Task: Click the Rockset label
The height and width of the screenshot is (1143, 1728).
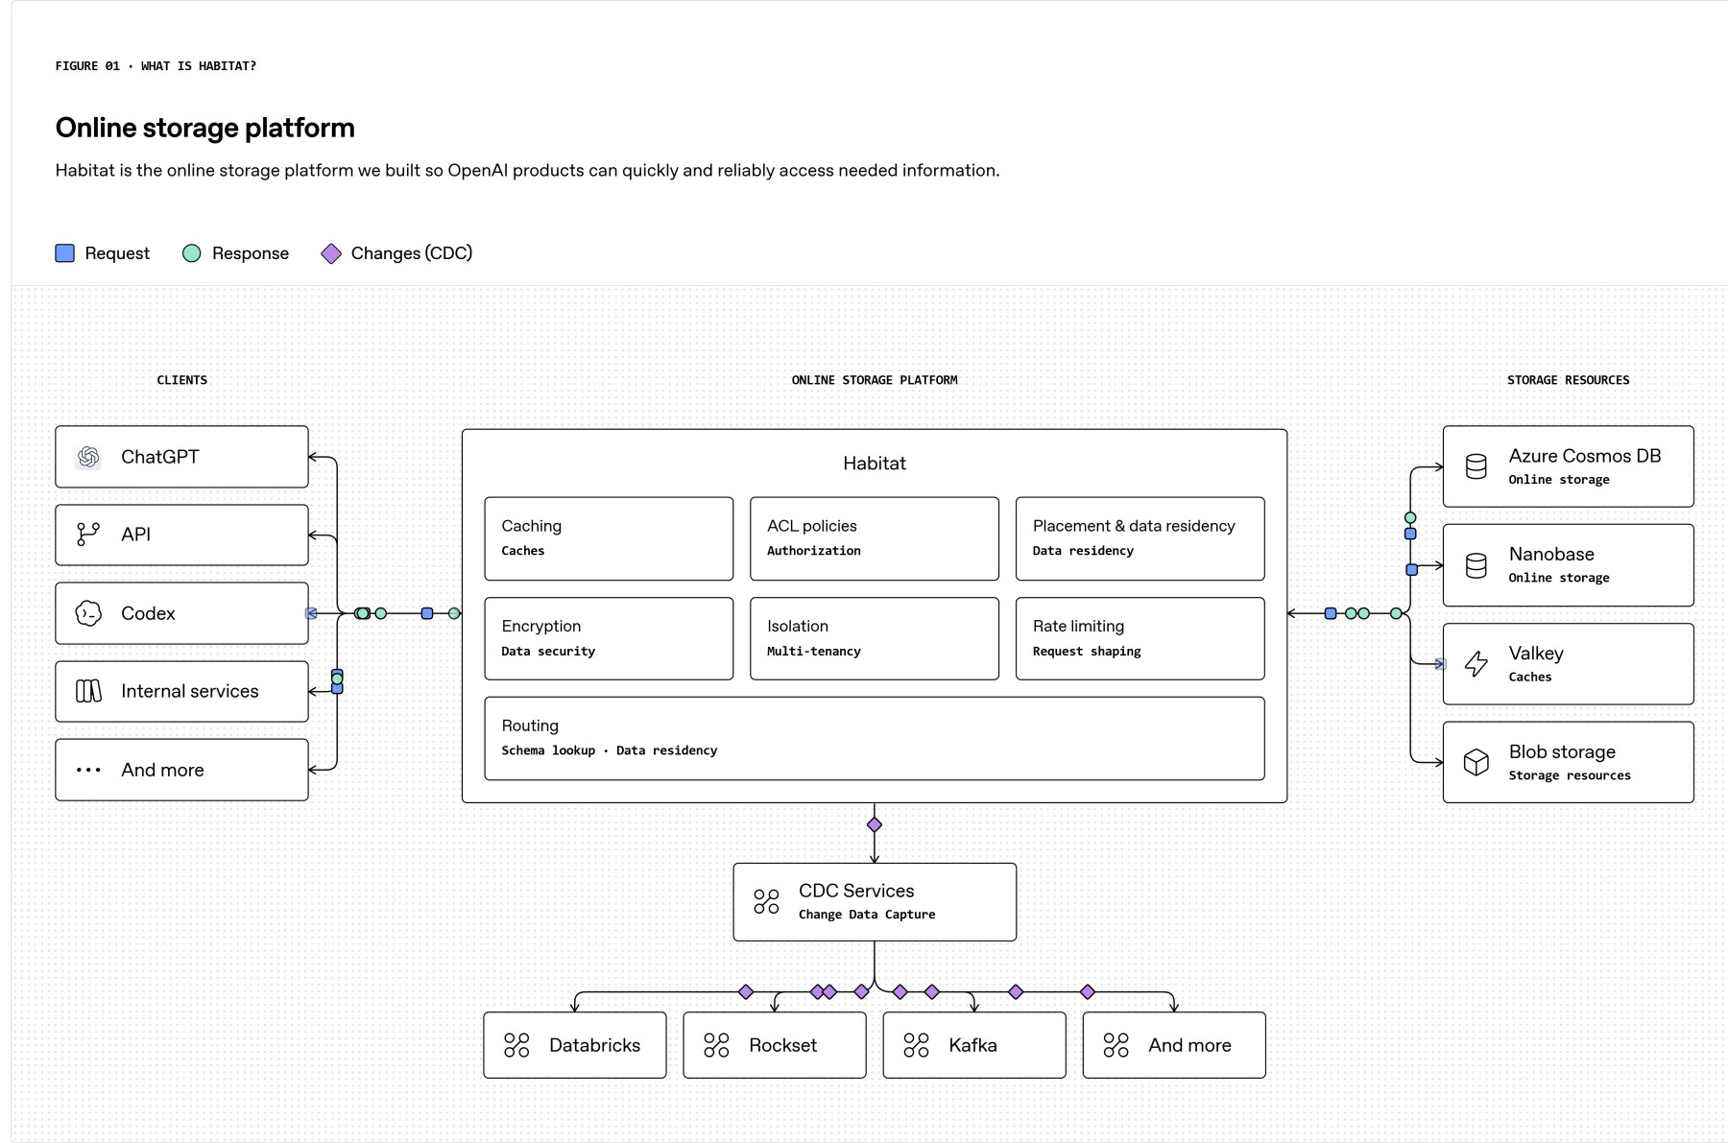Action: click(x=783, y=1045)
